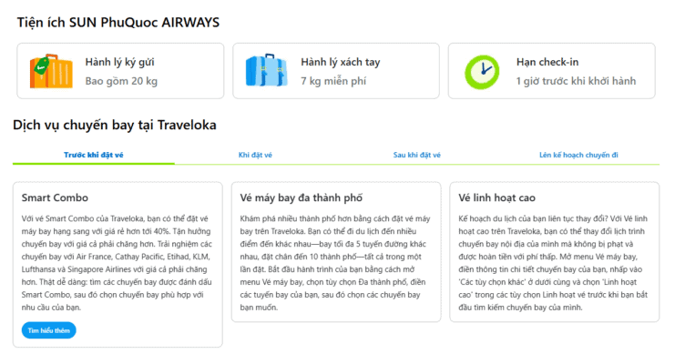Viewport: 675px width, 364px height.
Task: Click 'Dịch vụ chuyến bay tại Traveloka' heading
Action: (114, 124)
